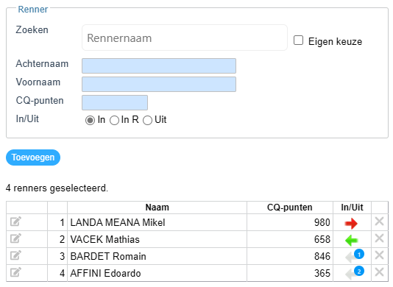Edit the AFFINI Edoardo row
The width and height of the screenshot is (393, 287).
[15, 272]
